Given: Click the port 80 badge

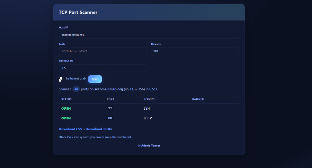Looking at the screenshot, I should 110,118.
